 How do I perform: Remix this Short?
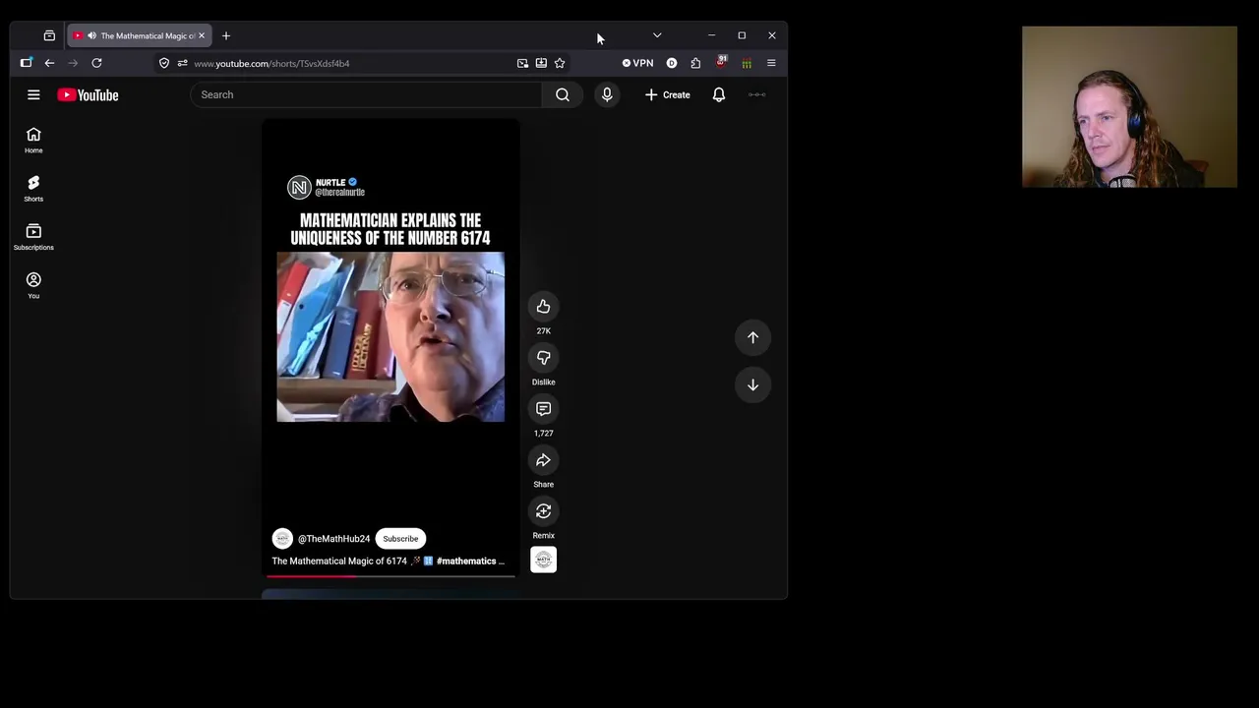543,511
